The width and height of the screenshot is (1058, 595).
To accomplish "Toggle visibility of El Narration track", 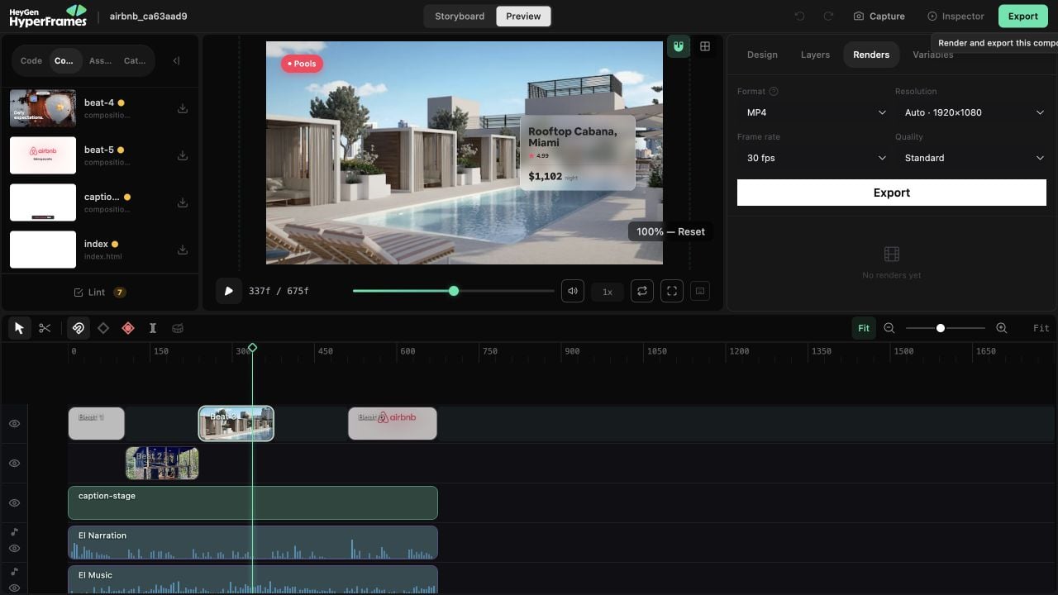I will pyautogui.click(x=14, y=549).
